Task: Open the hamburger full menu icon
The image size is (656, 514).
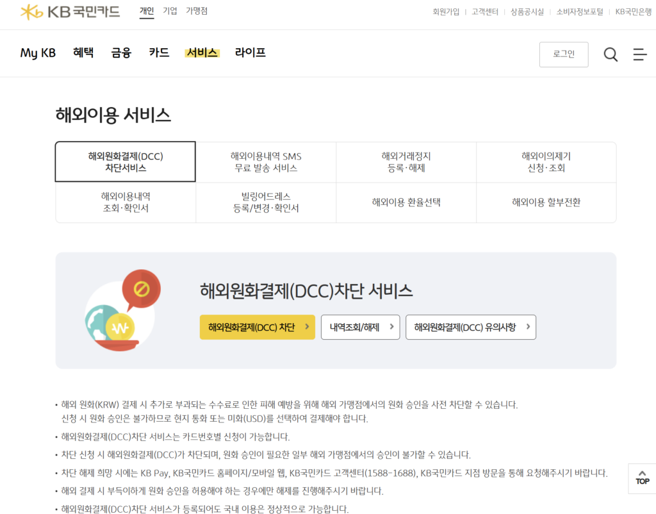Action: [640, 54]
